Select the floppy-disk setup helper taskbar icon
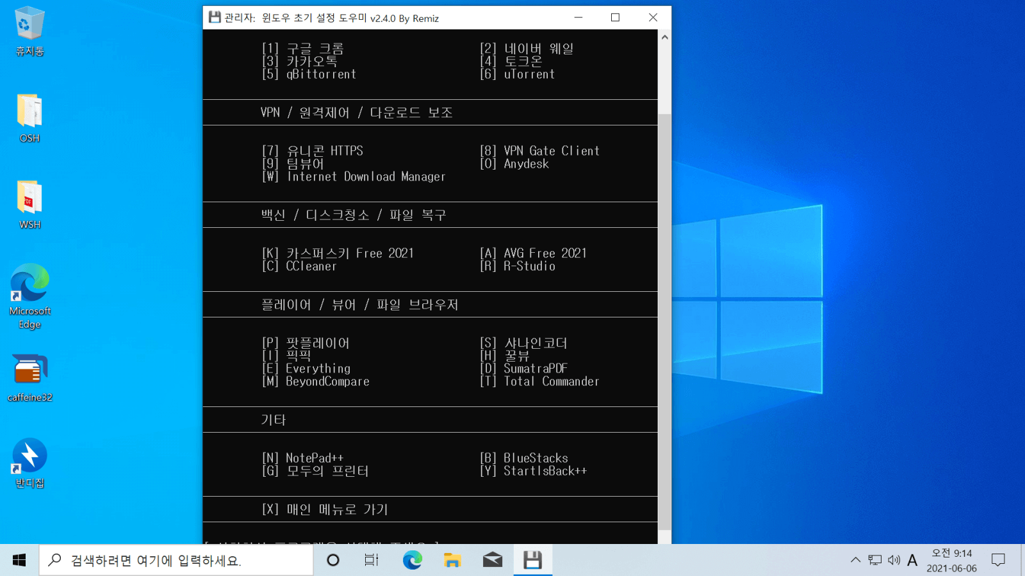1025x576 pixels. [532, 560]
